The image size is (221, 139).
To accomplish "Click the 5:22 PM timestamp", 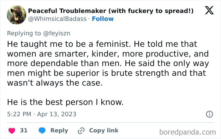I will (x=19, y=114).
